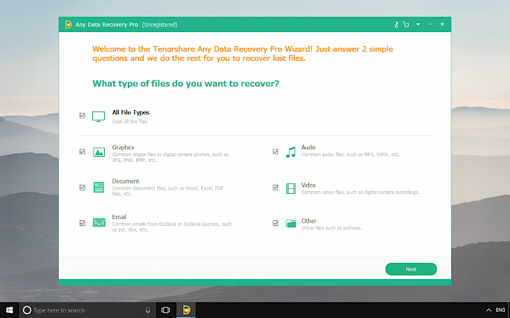
Task: Toggle the Other files checkbox
Action: tap(275, 223)
